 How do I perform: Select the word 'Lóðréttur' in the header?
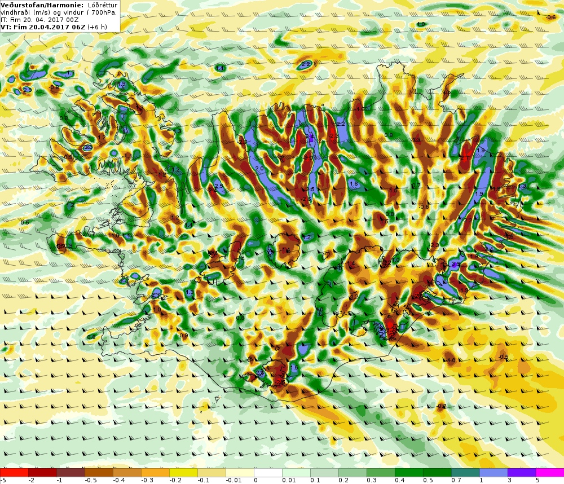tap(103, 5)
